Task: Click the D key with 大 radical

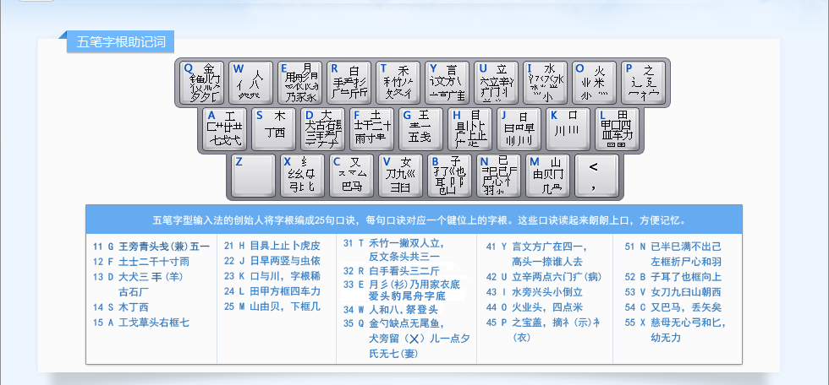Action: pyautogui.click(x=323, y=129)
